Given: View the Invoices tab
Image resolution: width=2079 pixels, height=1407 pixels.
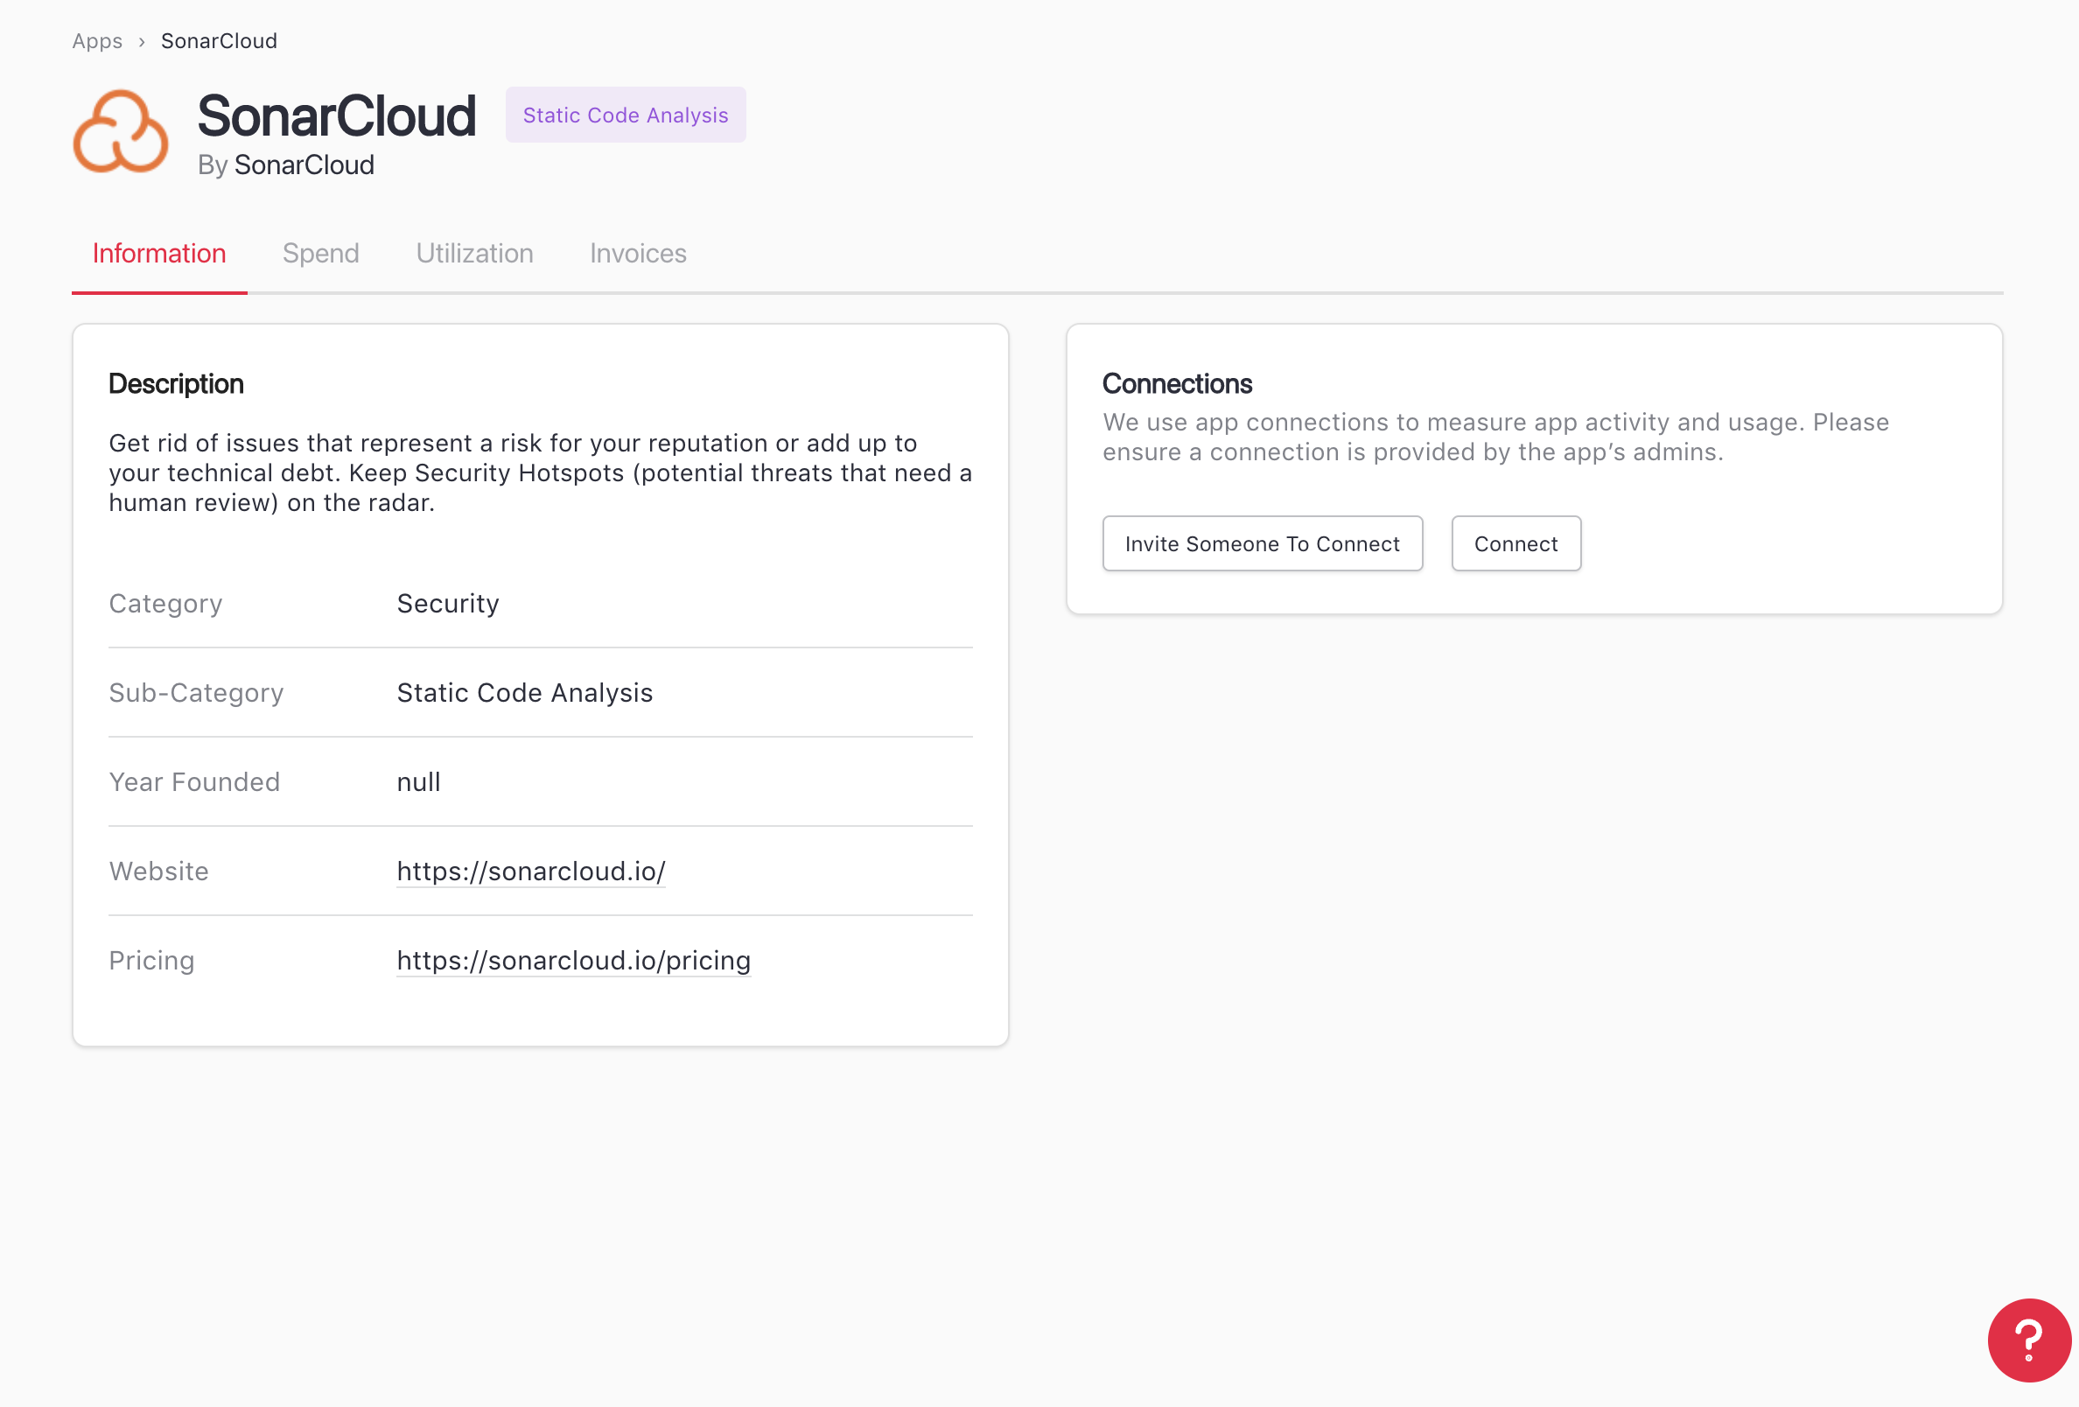Looking at the screenshot, I should (637, 253).
